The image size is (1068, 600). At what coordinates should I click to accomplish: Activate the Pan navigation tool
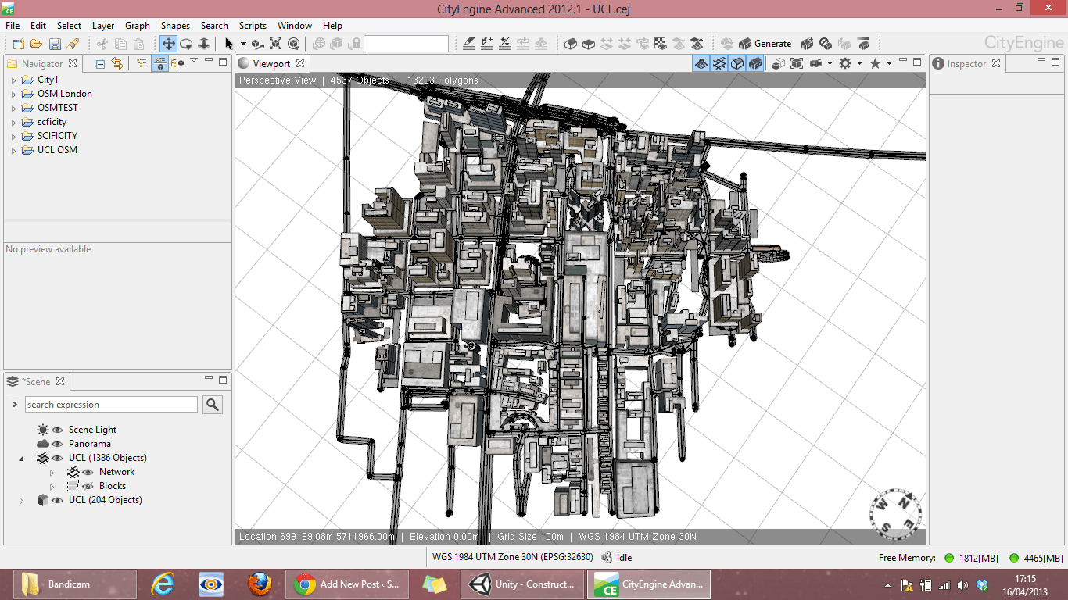168,44
